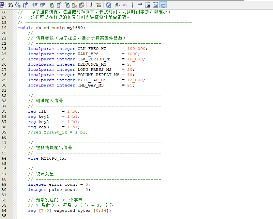Viewport: 273px width, 219px height.
Task: Click Find Matching Delimiter braces icon
Action: coord(25,5)
